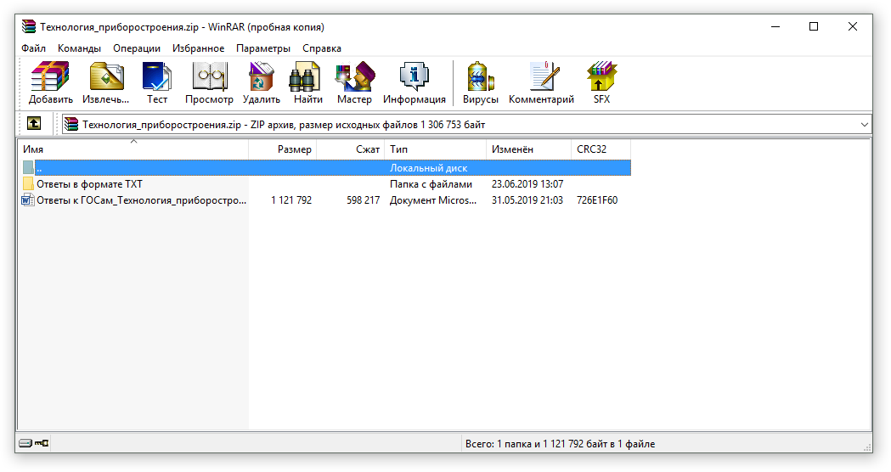Click the packed size value 598 217
891x472 pixels.
(363, 200)
